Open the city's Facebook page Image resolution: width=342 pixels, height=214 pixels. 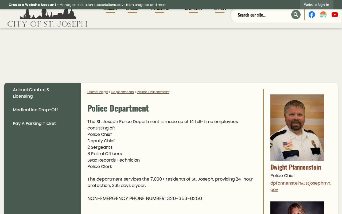coord(312,14)
